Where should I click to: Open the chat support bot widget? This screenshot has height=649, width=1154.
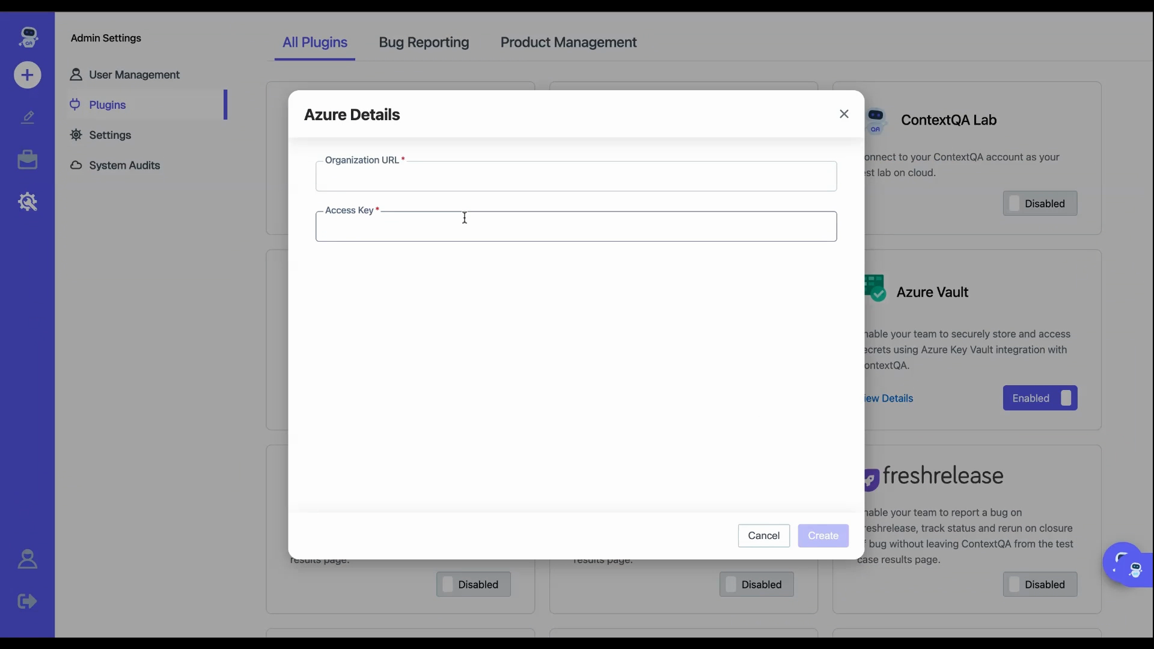tap(1126, 564)
